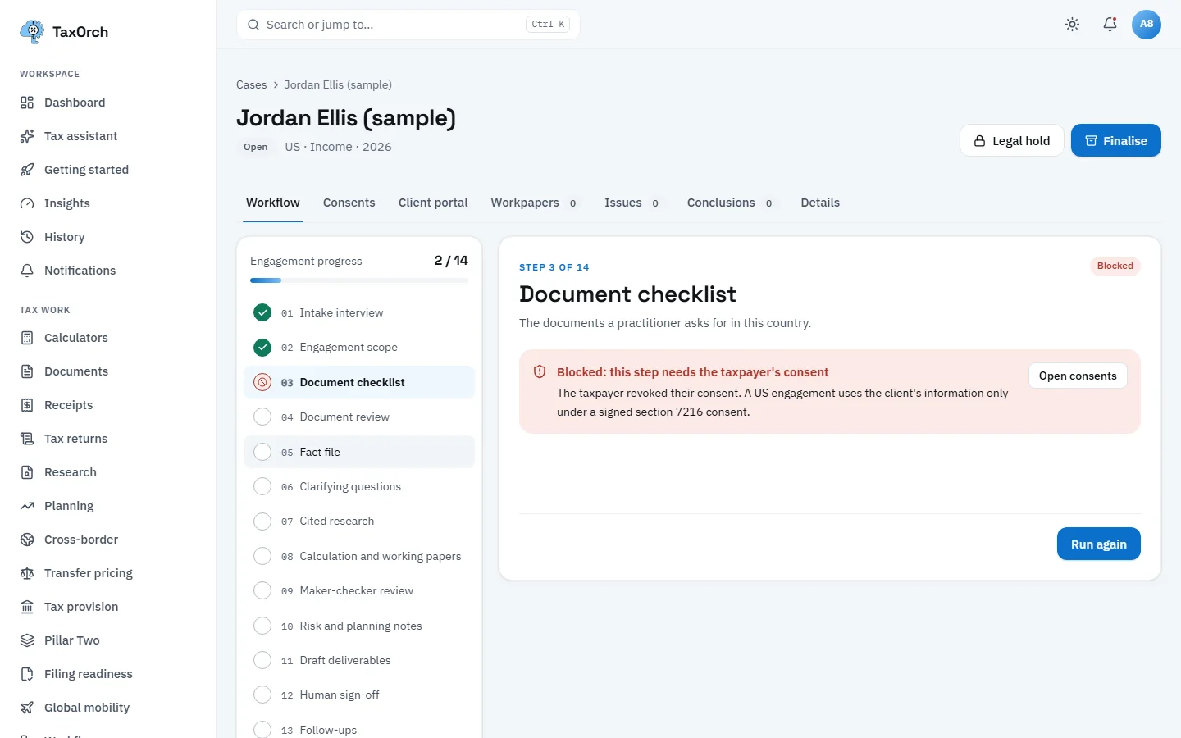Open Research in the sidebar
This screenshot has width=1181, height=738.
coord(107,472)
